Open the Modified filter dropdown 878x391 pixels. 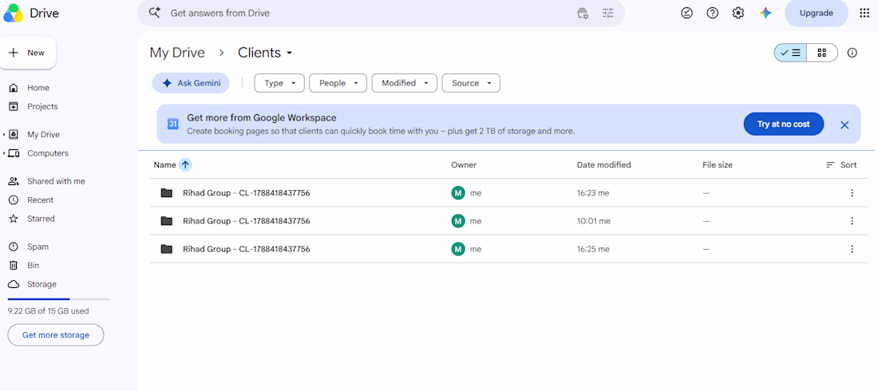click(x=404, y=83)
